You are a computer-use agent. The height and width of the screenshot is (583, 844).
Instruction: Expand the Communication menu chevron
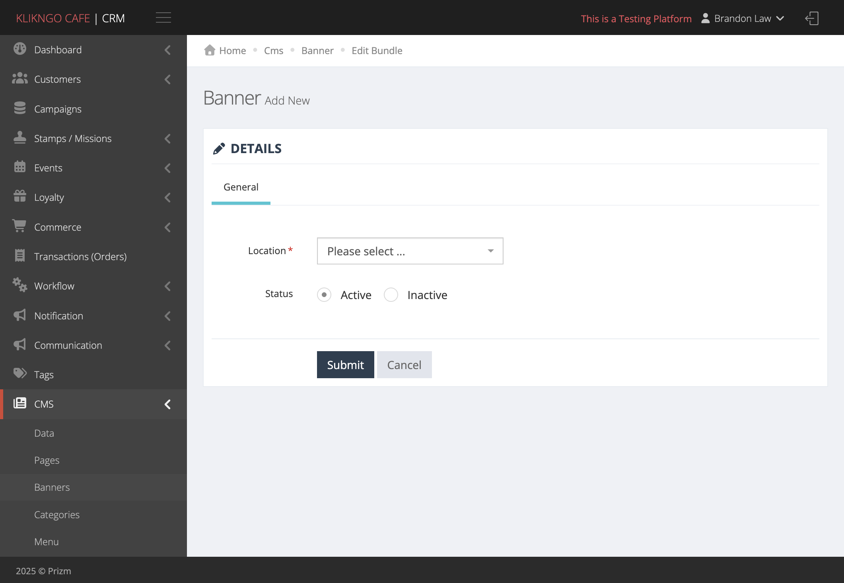coord(167,345)
